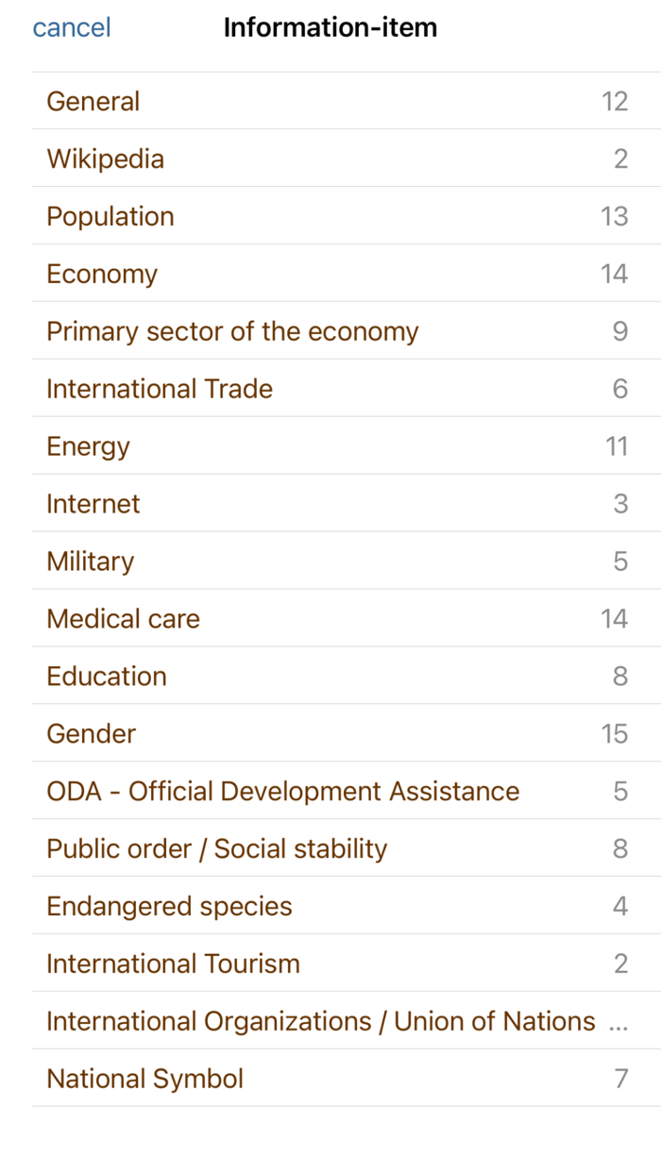Tap the Information-item title header

330,27
